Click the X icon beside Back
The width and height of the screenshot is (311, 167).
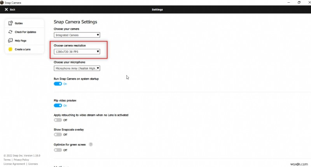[6, 9]
